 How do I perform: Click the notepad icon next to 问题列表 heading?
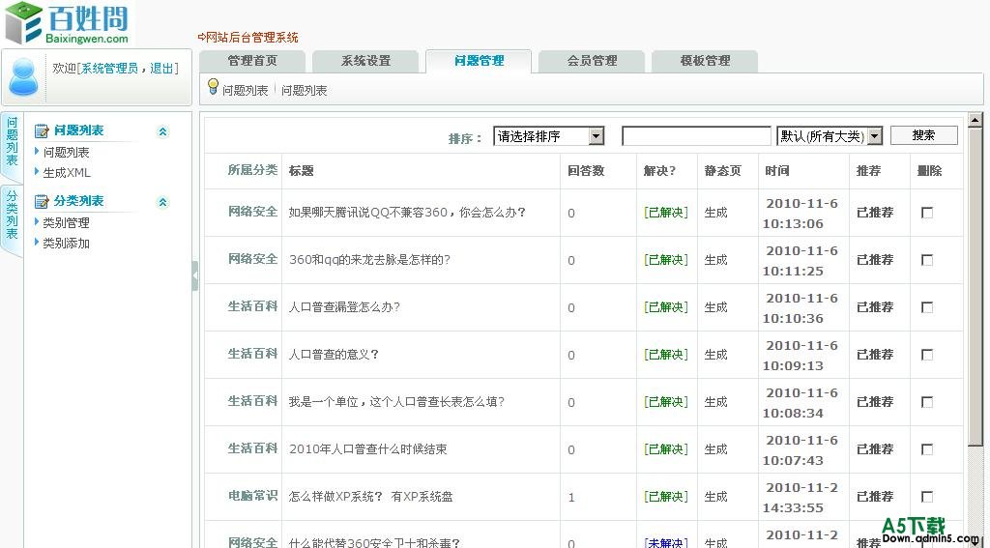click(x=42, y=130)
